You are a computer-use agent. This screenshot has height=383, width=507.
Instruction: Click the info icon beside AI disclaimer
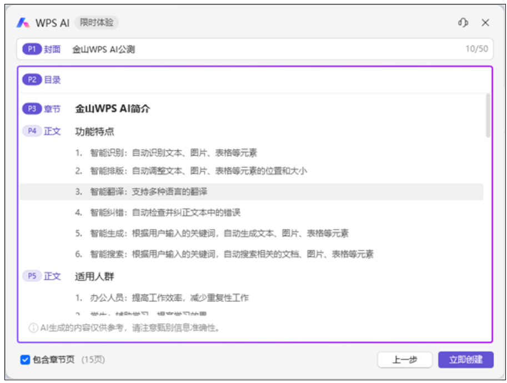coord(33,327)
